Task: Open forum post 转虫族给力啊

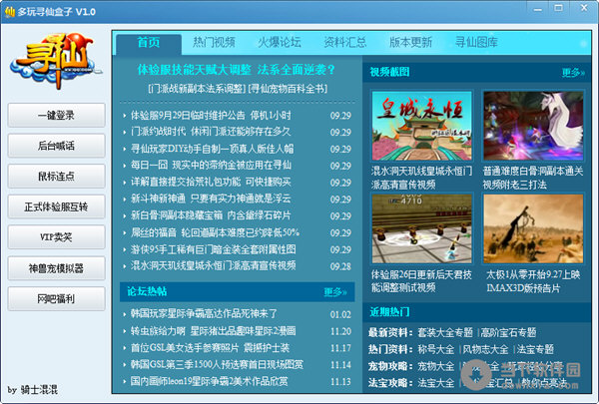Action: [x=214, y=331]
